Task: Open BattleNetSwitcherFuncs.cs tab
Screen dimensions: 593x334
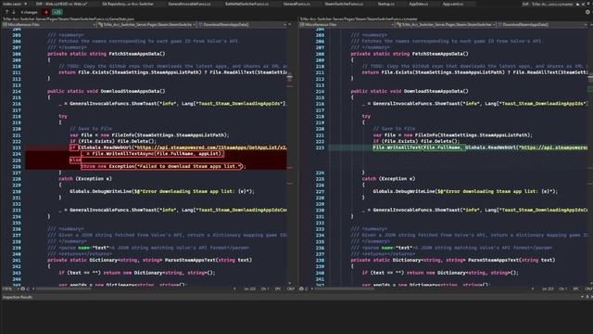Action: 247,4
